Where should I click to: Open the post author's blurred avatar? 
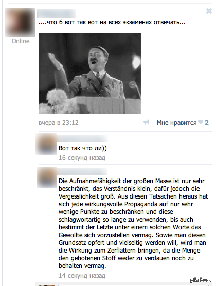click(20, 22)
